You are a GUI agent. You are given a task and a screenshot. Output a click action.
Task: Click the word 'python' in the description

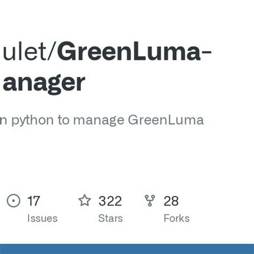click(33, 121)
